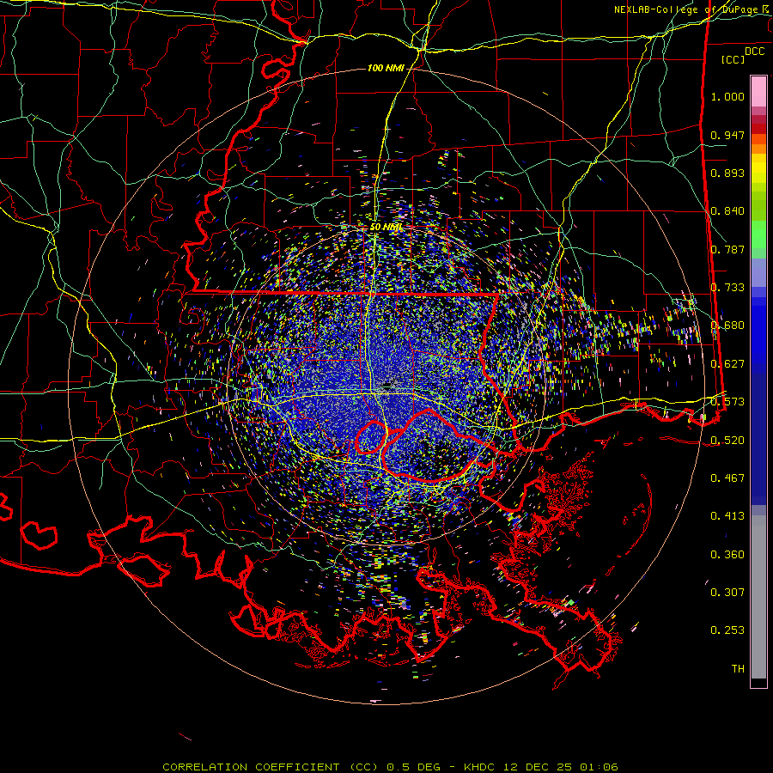Pick the lavender segment of the color bar

coord(758,272)
